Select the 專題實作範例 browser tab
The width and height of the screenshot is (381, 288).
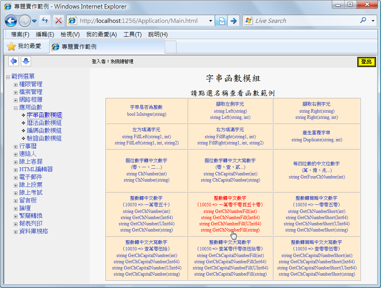[107, 46]
